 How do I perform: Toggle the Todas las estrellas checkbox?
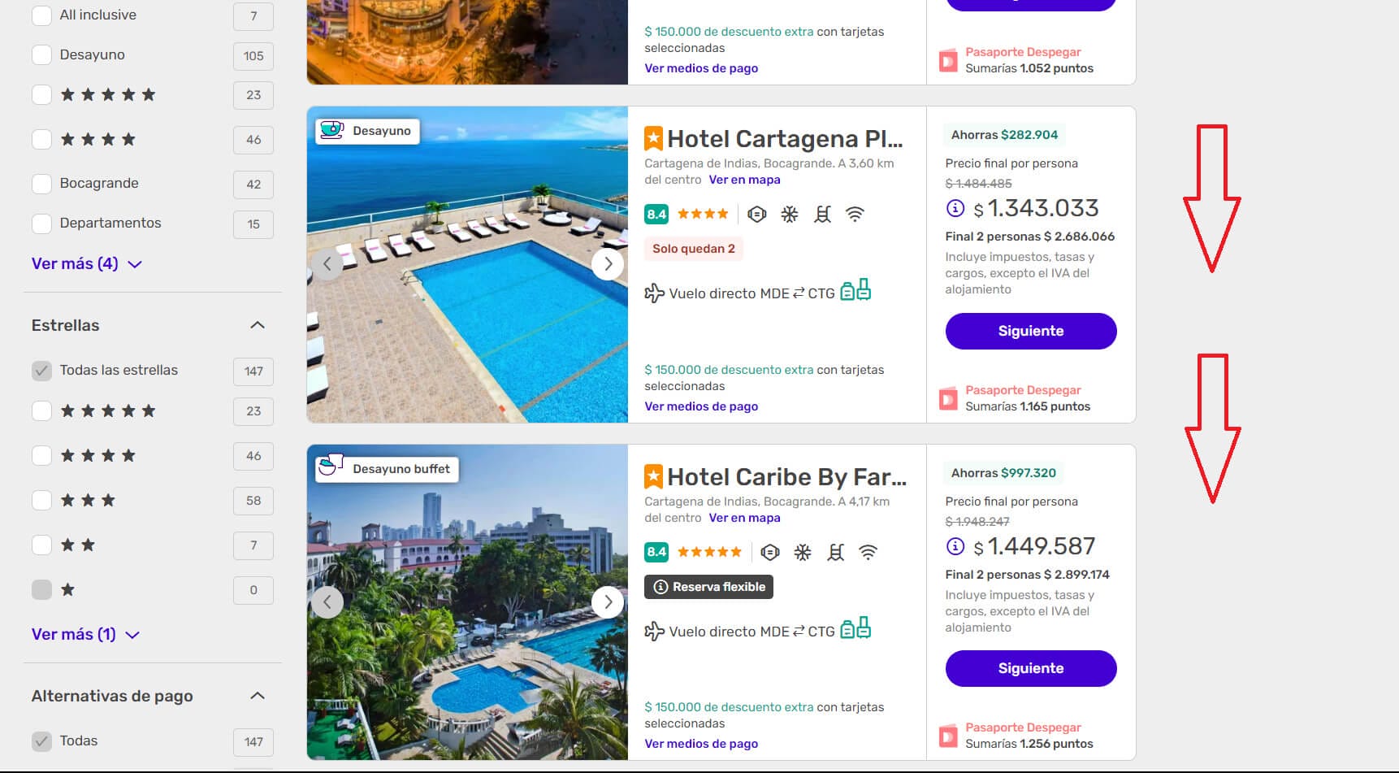pos(41,371)
